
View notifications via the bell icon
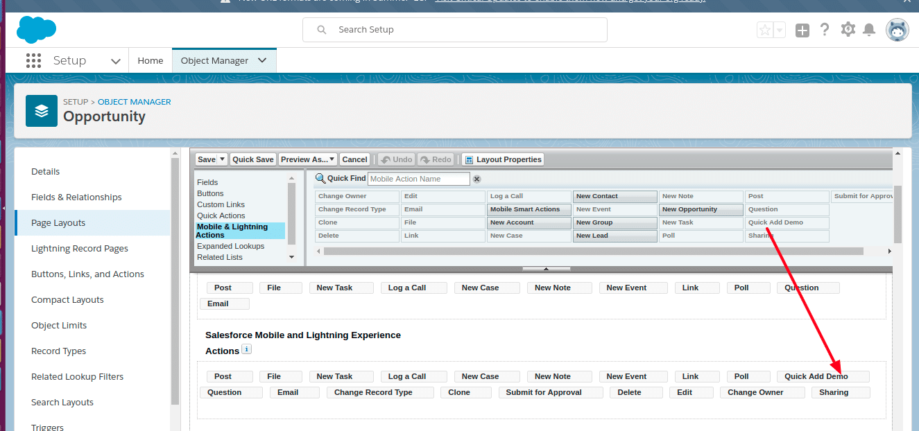(869, 30)
